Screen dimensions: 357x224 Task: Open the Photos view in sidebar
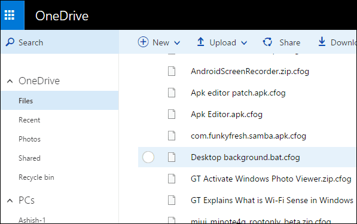click(x=29, y=139)
